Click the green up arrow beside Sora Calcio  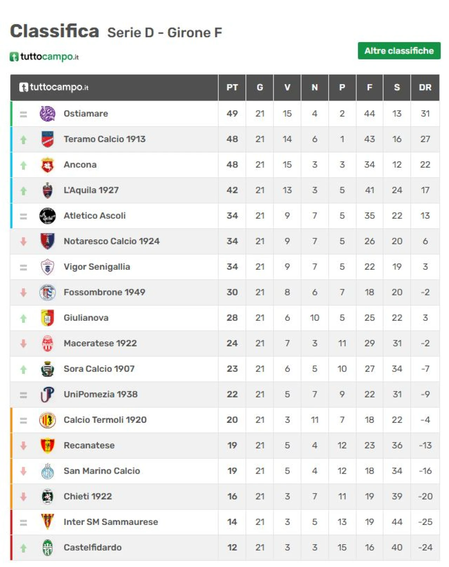click(x=24, y=369)
